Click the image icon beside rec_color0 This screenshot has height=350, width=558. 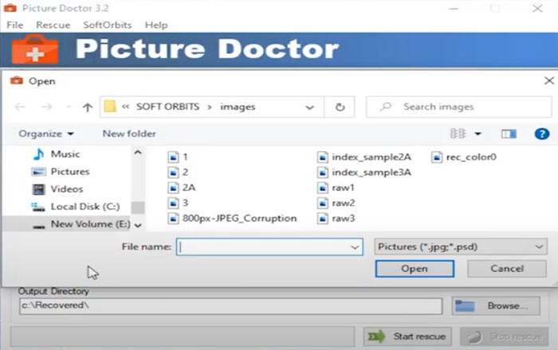[x=437, y=157]
